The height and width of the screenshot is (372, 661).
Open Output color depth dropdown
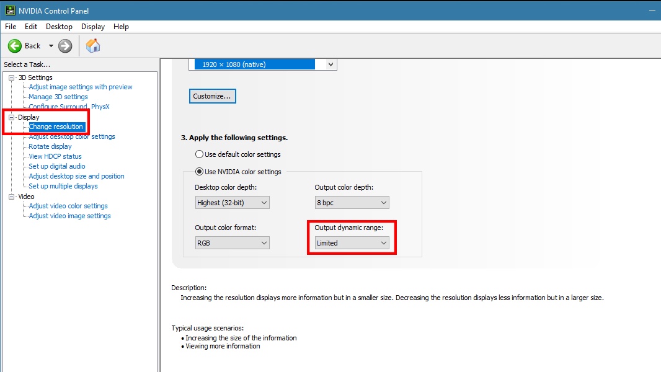(x=352, y=203)
